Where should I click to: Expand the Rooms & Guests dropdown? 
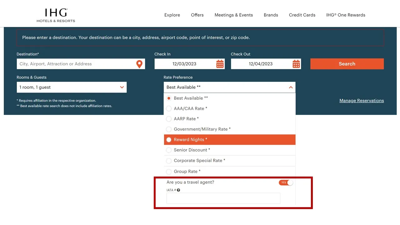[x=72, y=87]
